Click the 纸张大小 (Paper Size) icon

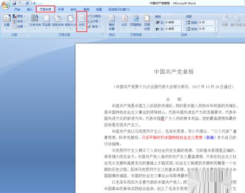(x=71, y=18)
